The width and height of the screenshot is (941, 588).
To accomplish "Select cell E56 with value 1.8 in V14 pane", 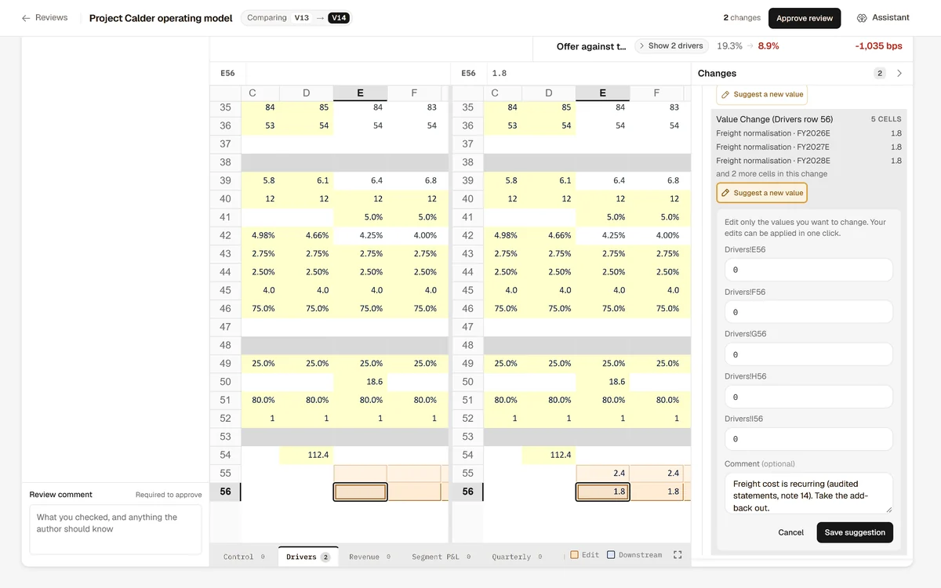I will [602, 492].
